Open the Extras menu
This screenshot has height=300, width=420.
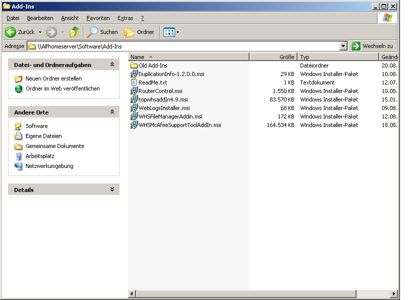coord(125,18)
